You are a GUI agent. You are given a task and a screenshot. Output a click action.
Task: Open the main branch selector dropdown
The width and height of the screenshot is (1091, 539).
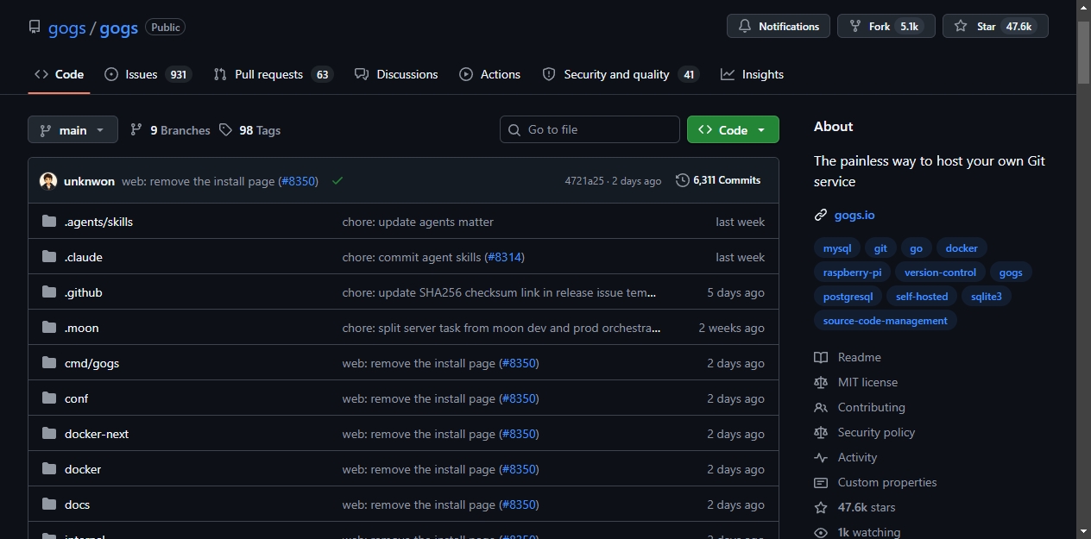pyautogui.click(x=73, y=129)
